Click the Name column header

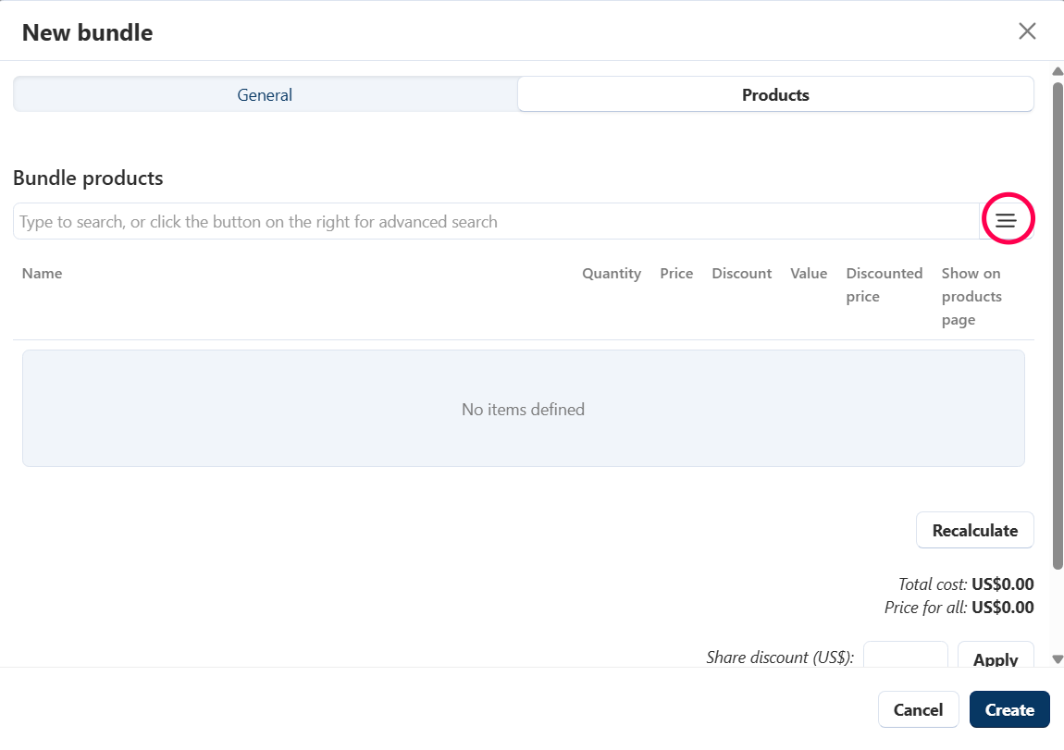coord(43,273)
